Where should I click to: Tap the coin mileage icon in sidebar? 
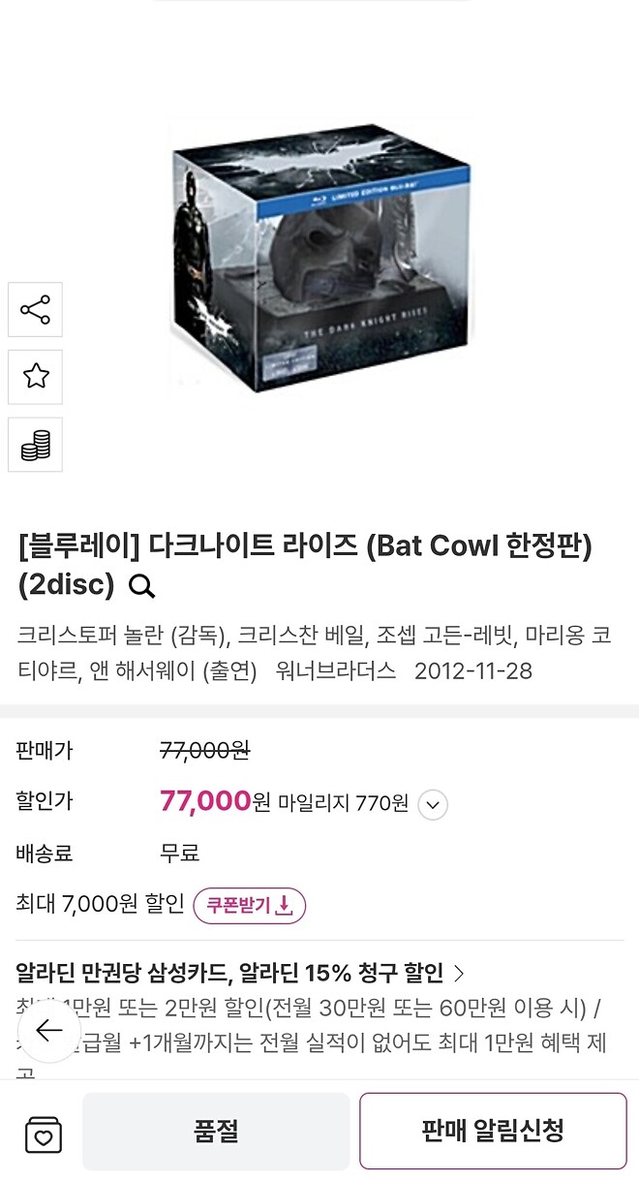35,444
